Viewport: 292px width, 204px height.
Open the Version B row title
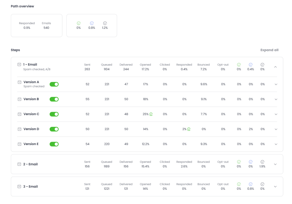31,99
